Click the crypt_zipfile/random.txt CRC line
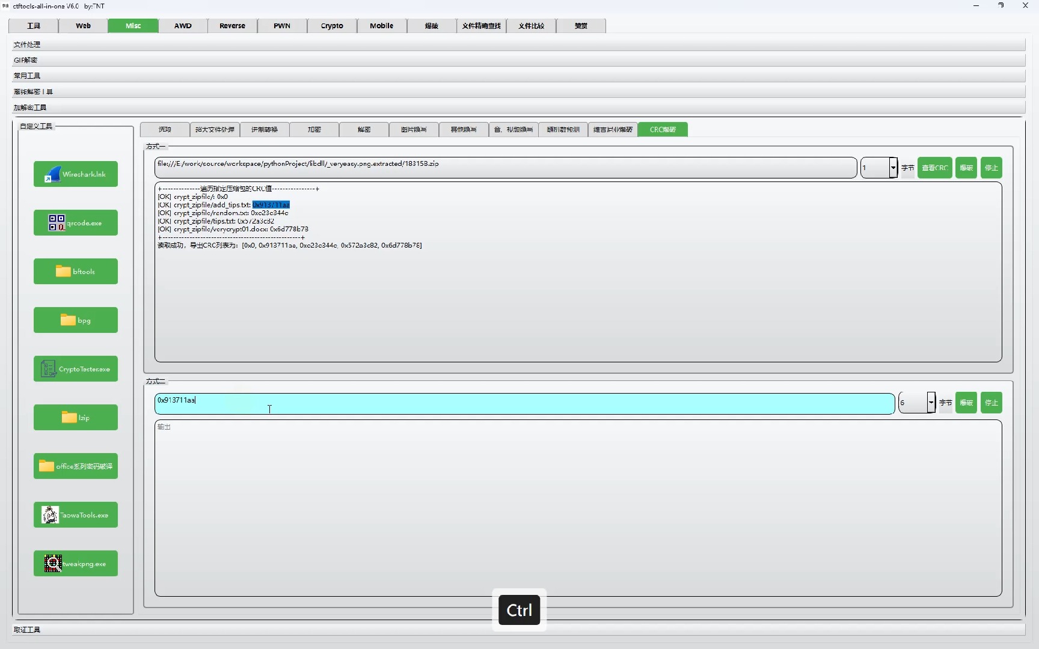The height and width of the screenshot is (649, 1039). pos(223,213)
